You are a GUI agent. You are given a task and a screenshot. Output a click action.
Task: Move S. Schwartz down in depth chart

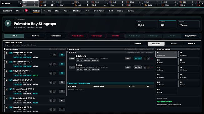click(148, 58)
